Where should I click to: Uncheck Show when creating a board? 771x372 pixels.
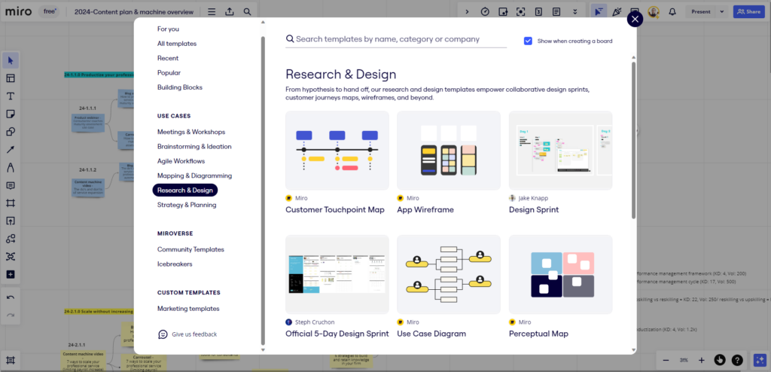click(x=528, y=41)
